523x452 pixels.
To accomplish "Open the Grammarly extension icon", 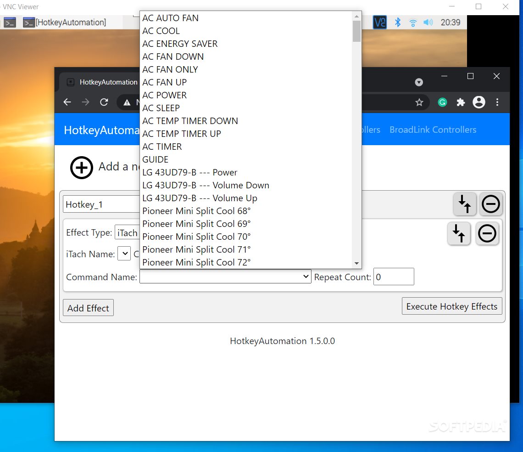I will point(442,102).
